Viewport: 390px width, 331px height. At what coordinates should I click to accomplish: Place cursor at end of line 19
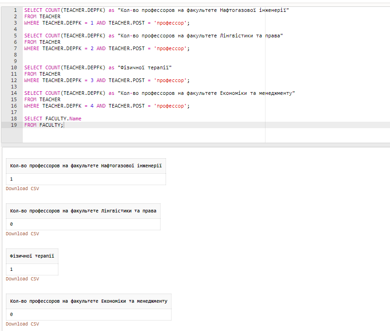tap(64, 125)
